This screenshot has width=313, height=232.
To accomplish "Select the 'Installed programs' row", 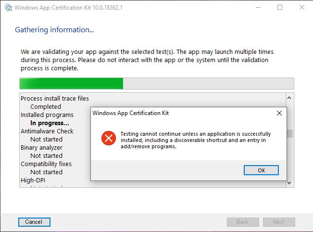I will (47, 115).
